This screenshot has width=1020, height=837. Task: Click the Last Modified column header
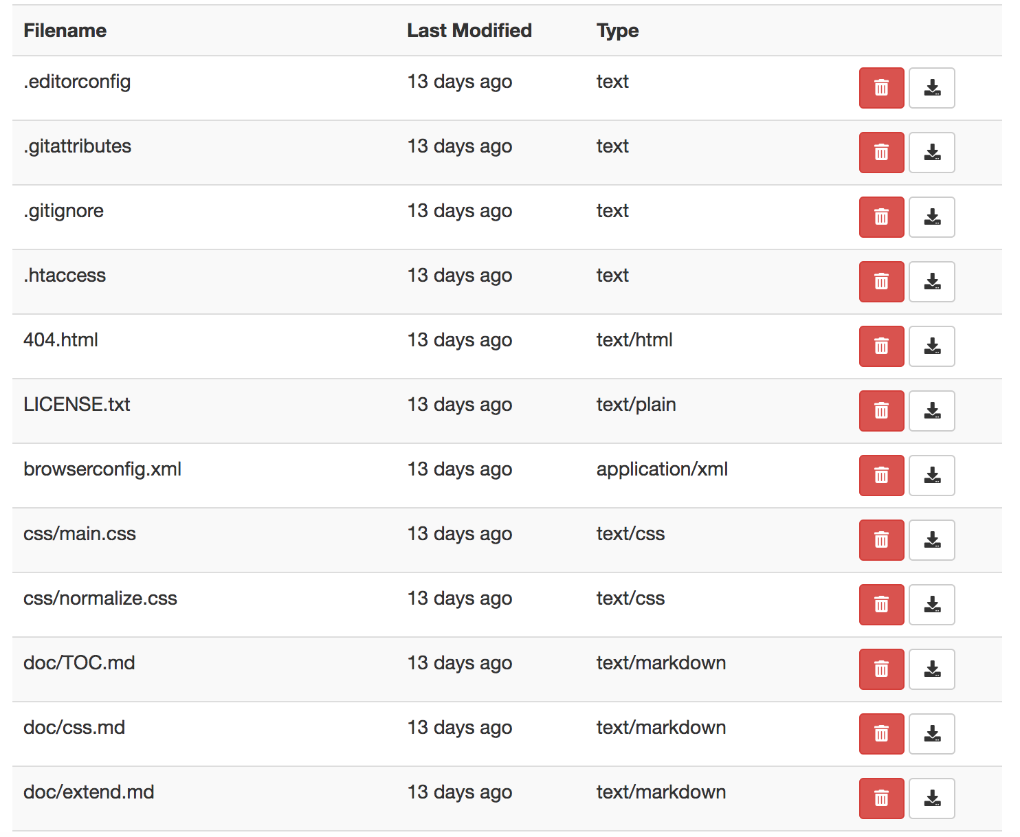[x=469, y=30]
